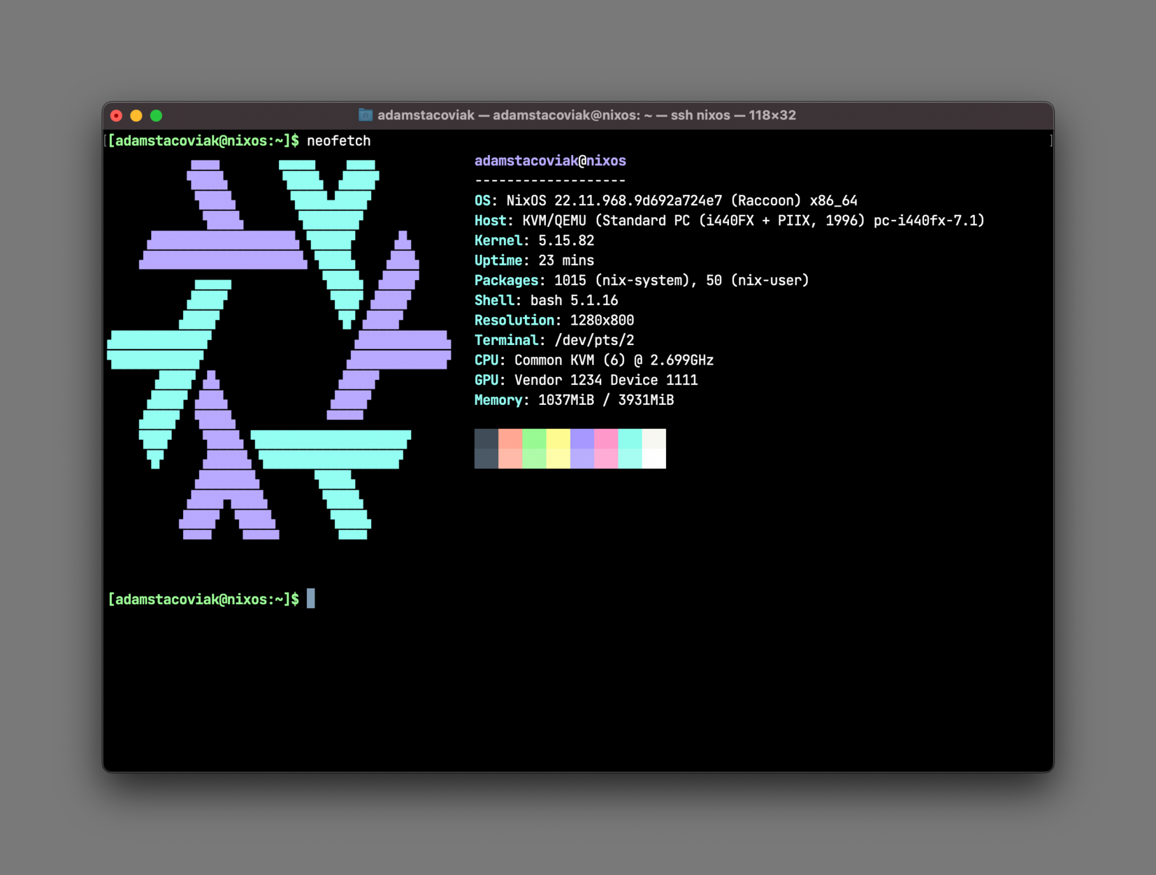Close the terminal window with the red button
This screenshot has height=875, width=1156.
[x=117, y=116]
